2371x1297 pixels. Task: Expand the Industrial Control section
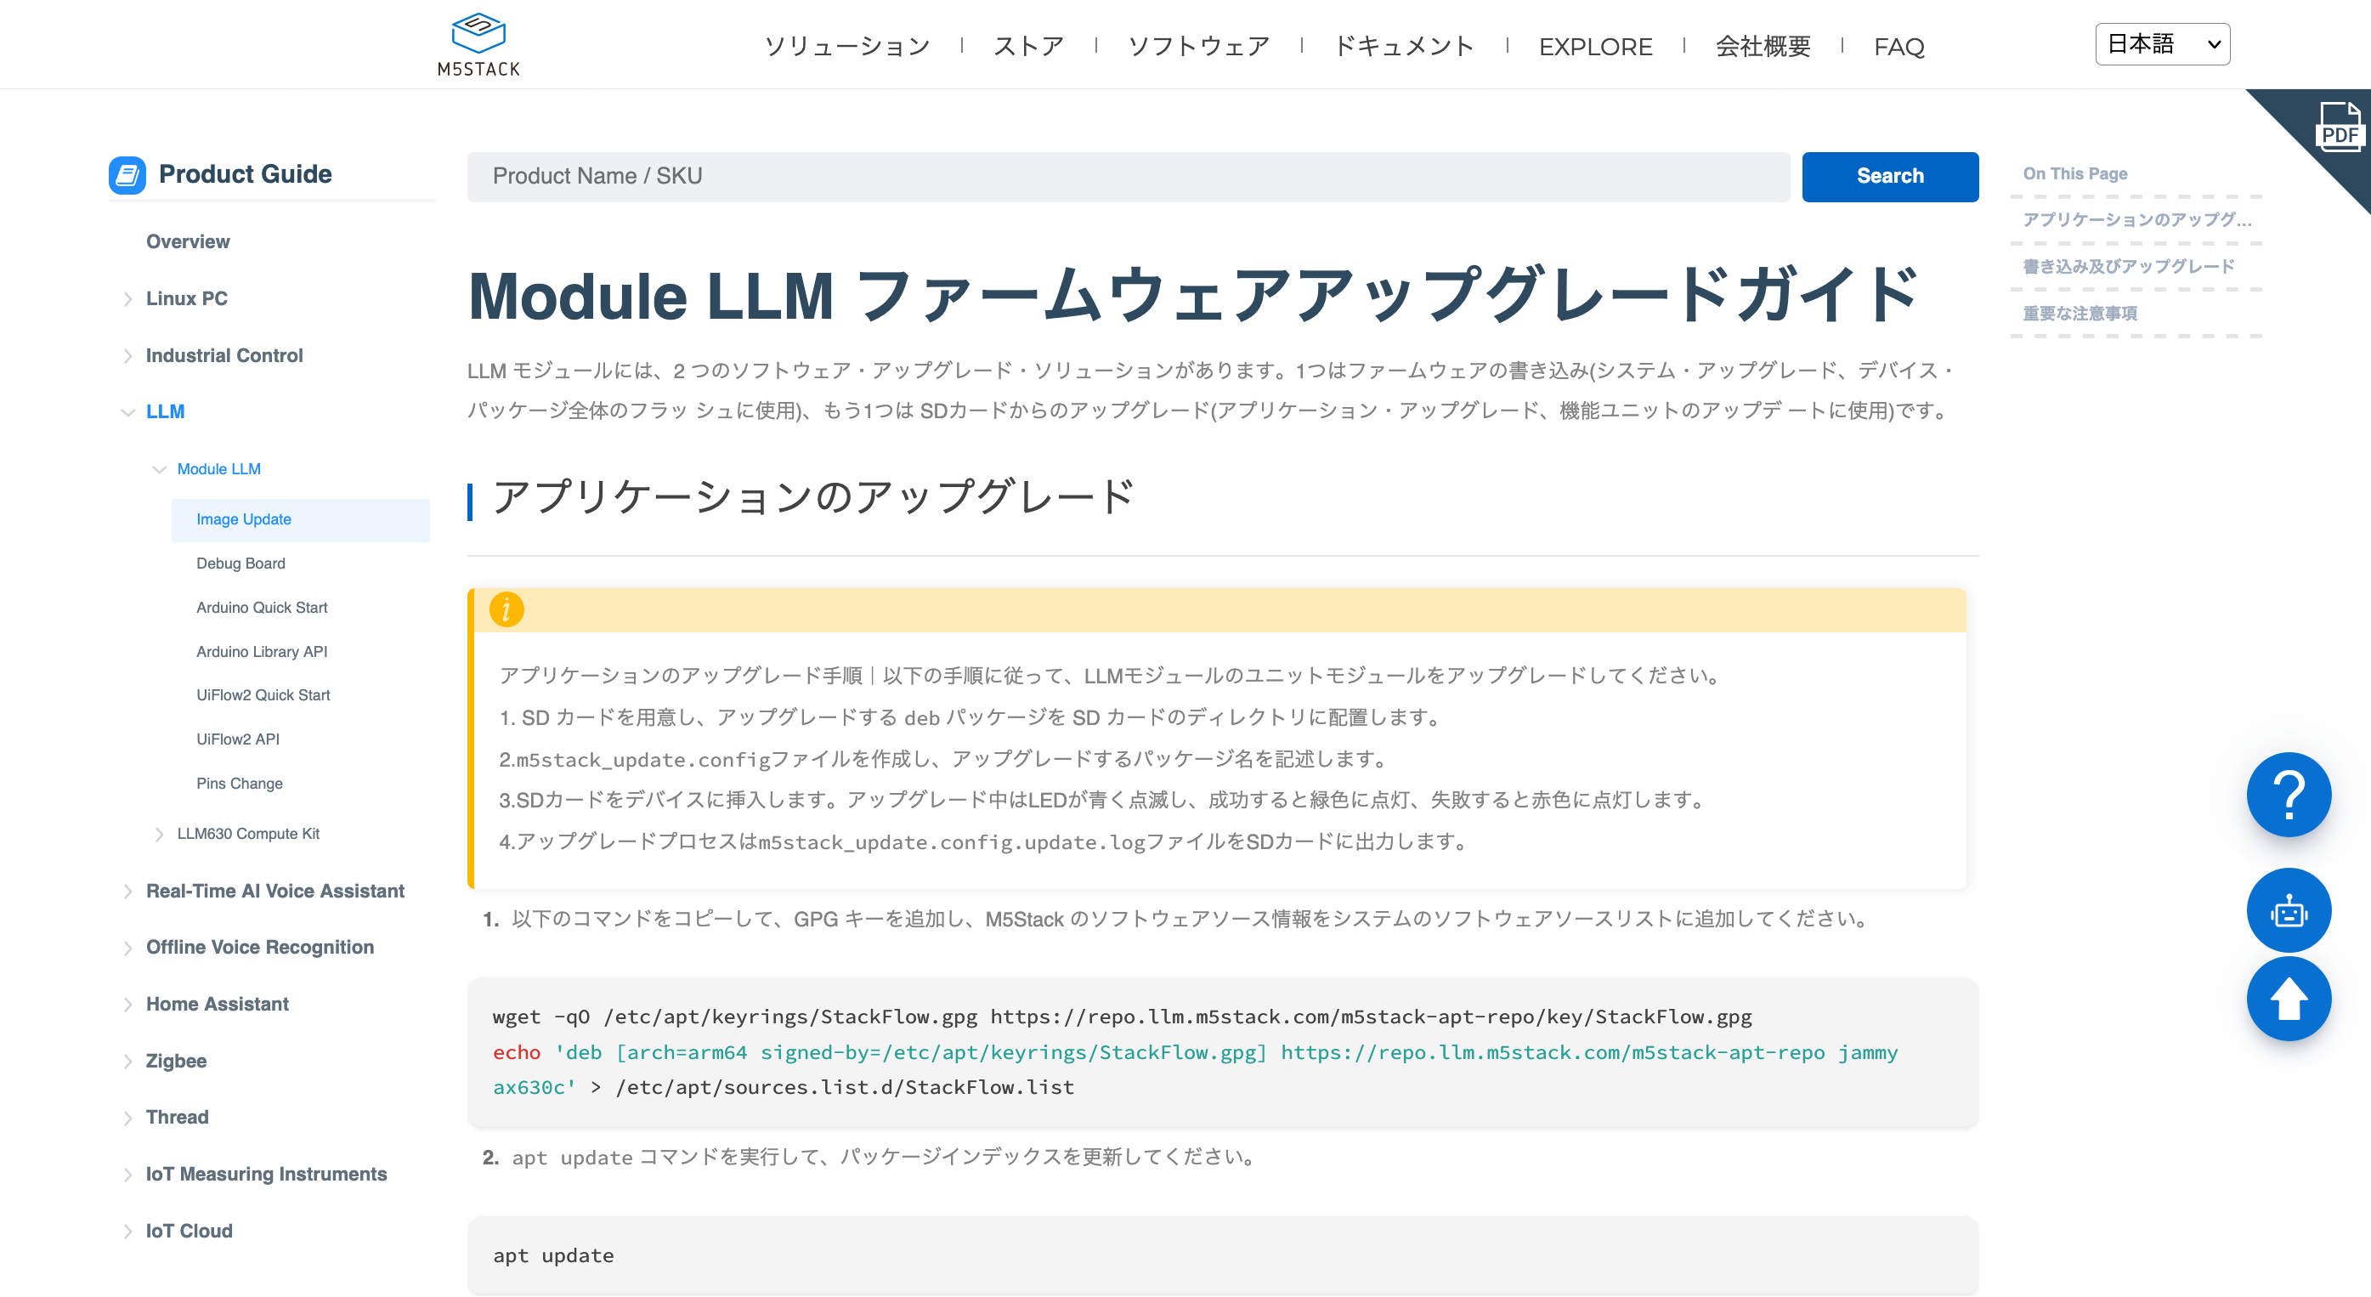(127, 356)
